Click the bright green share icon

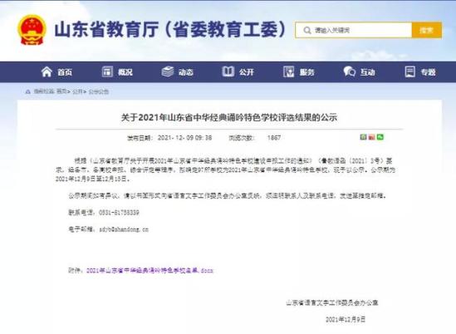(x=380, y=137)
